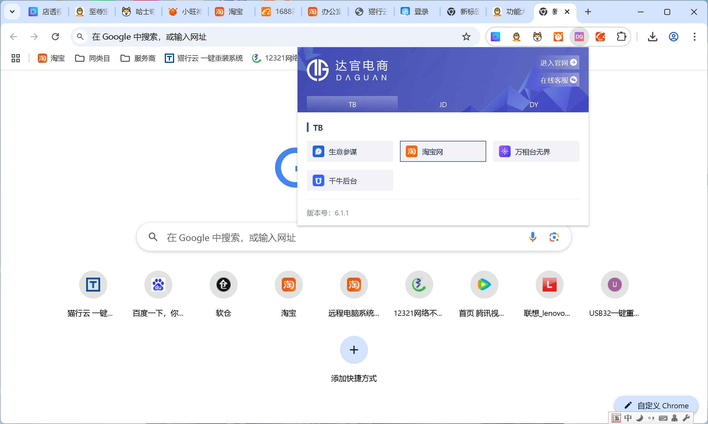
Task: Open 淘宝网 shortcut in popup
Action: pyautogui.click(x=443, y=151)
